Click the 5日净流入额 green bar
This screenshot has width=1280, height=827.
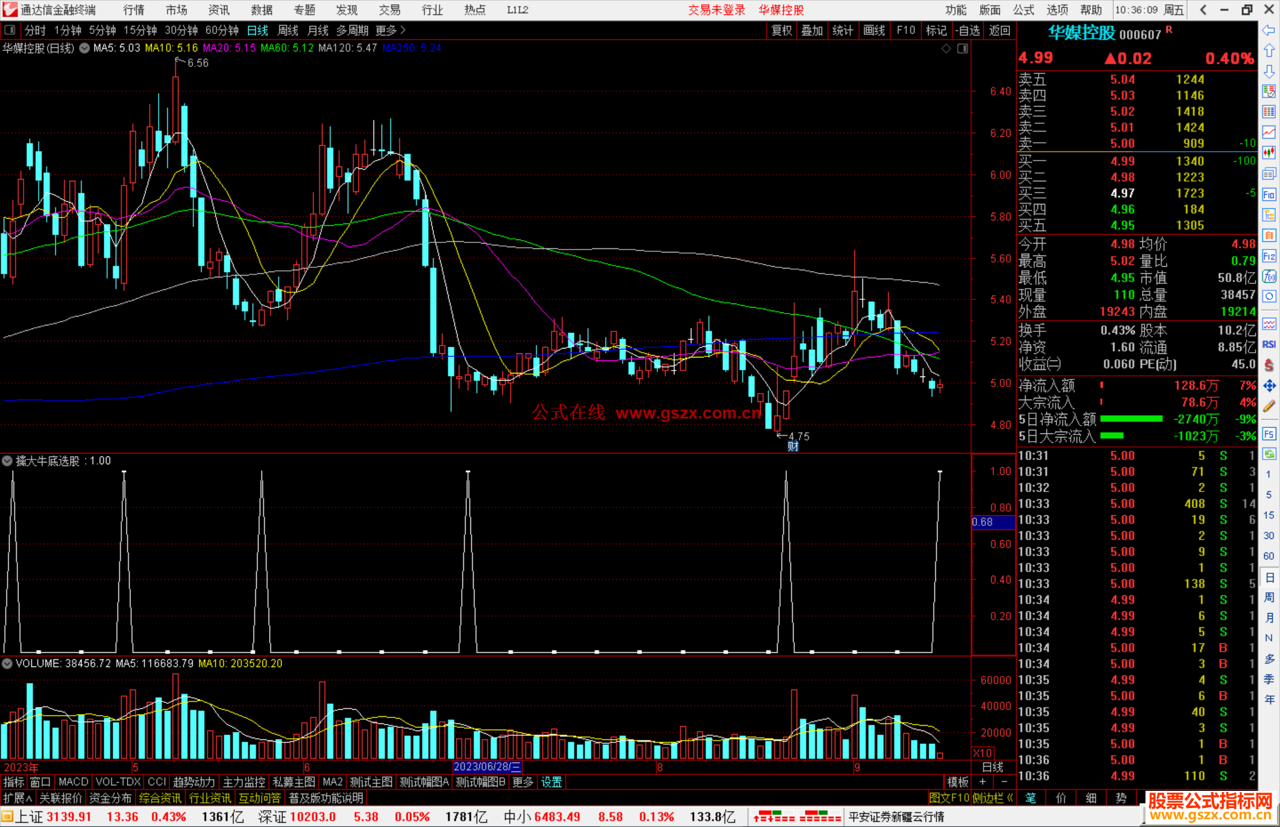(1131, 419)
